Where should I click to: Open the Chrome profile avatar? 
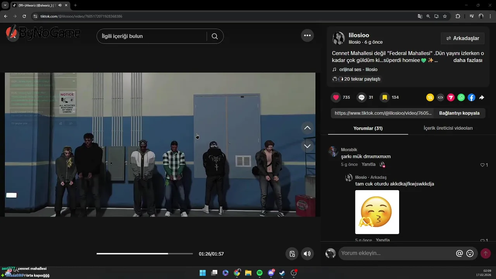(481, 16)
